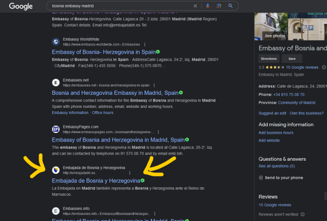Open See photos embassy thumbnail
The height and width of the screenshot is (221, 327).
(x=271, y=26)
